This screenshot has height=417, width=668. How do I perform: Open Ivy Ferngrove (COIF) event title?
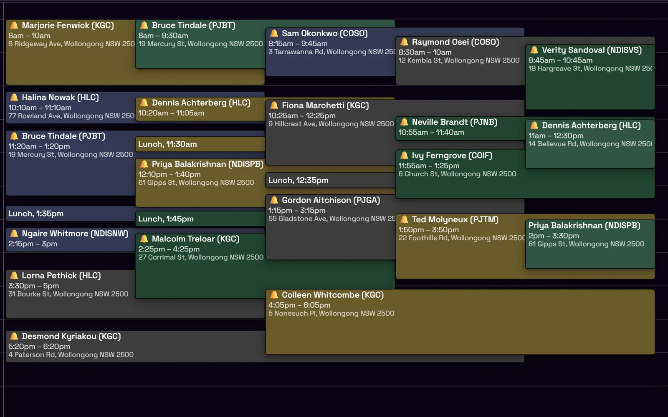pyautogui.click(x=452, y=156)
